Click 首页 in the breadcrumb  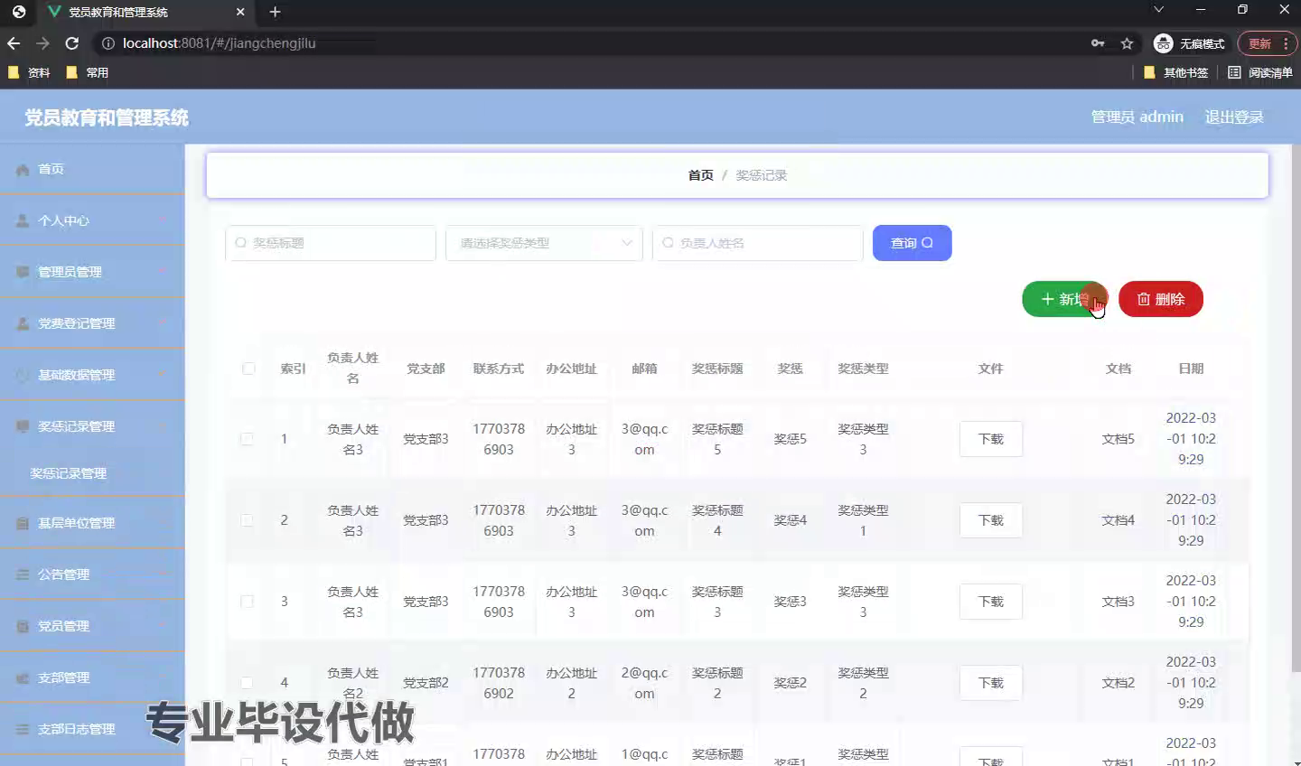(x=700, y=175)
